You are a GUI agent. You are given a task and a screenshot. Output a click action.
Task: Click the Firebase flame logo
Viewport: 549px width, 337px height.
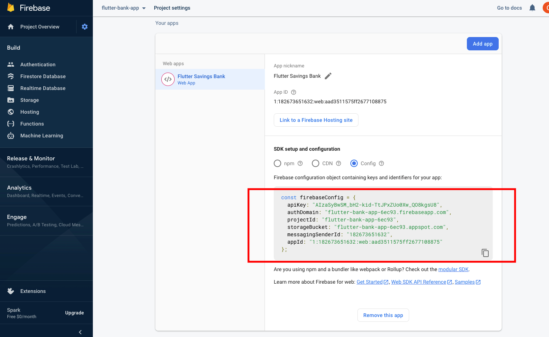(x=11, y=7)
